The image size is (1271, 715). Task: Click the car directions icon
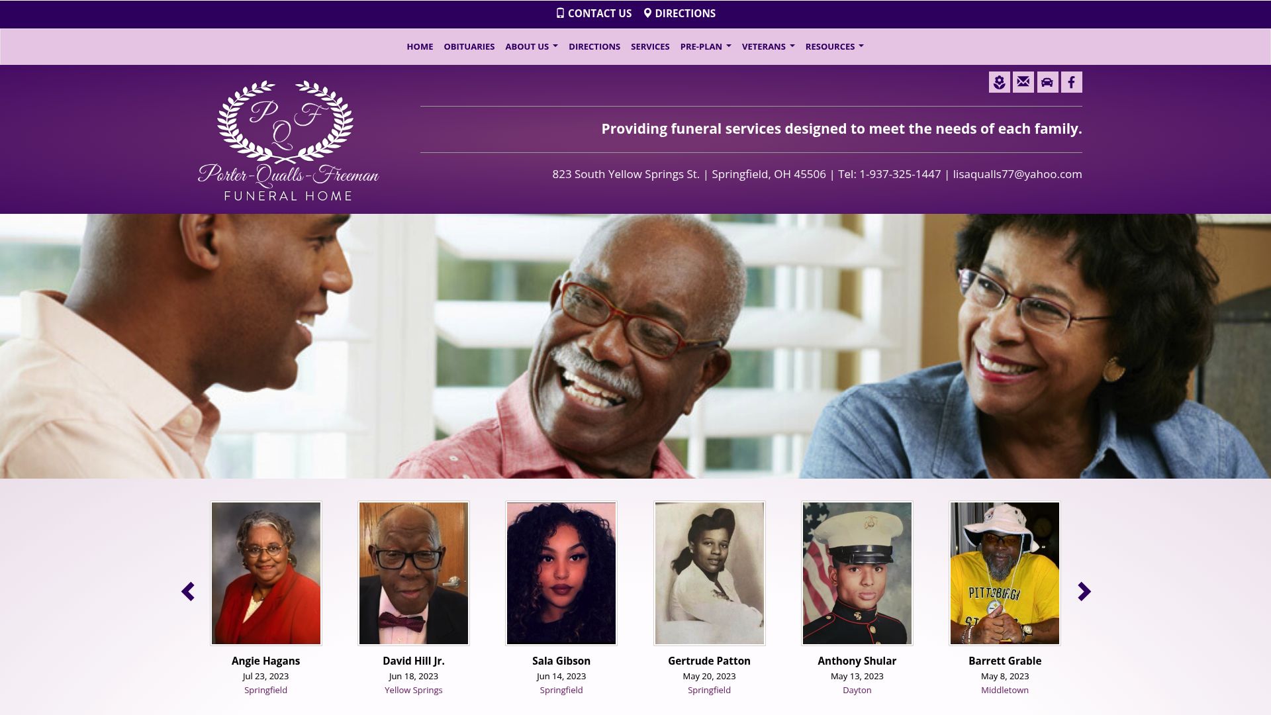[1047, 82]
